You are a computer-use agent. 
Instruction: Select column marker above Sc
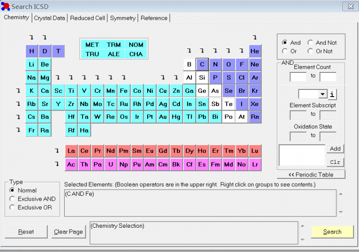58,78
